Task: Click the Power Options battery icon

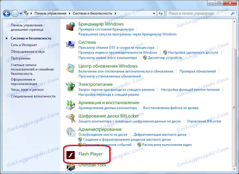Action: (x=70, y=87)
